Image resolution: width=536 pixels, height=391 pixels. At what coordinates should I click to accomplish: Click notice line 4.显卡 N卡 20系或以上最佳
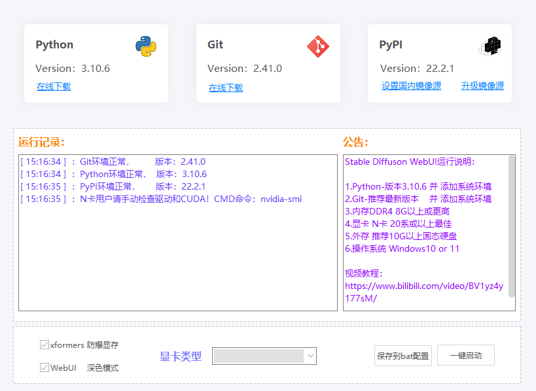tap(399, 224)
